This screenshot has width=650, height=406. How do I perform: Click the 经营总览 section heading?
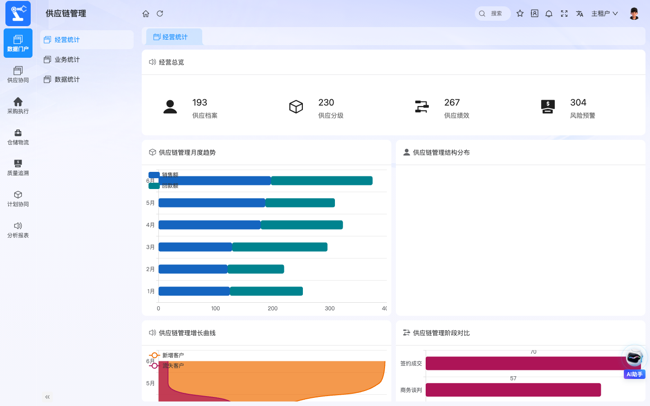172,62
